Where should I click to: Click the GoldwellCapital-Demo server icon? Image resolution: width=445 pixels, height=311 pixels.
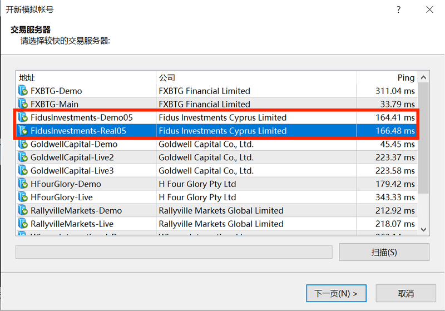[23, 144]
